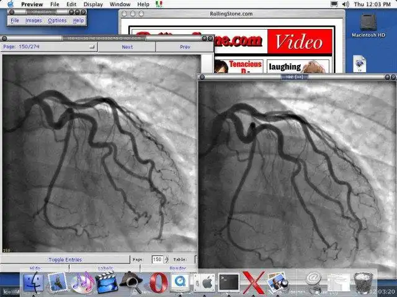This screenshot has height=297, width=397.
Task: Open System Preferences icon in Dock
Action: (x=204, y=283)
